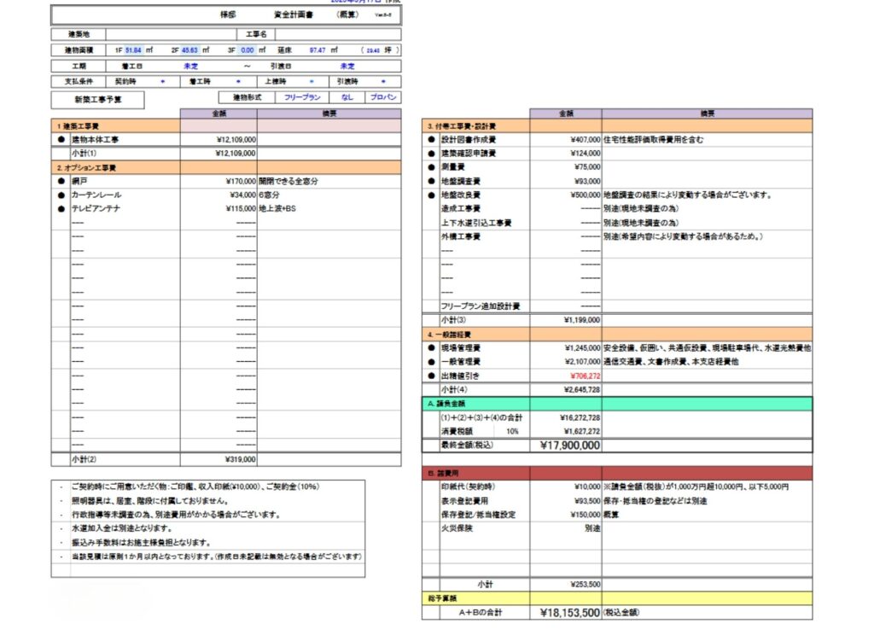
Task: Select the remark 地上波+BS
Action: 277,208
